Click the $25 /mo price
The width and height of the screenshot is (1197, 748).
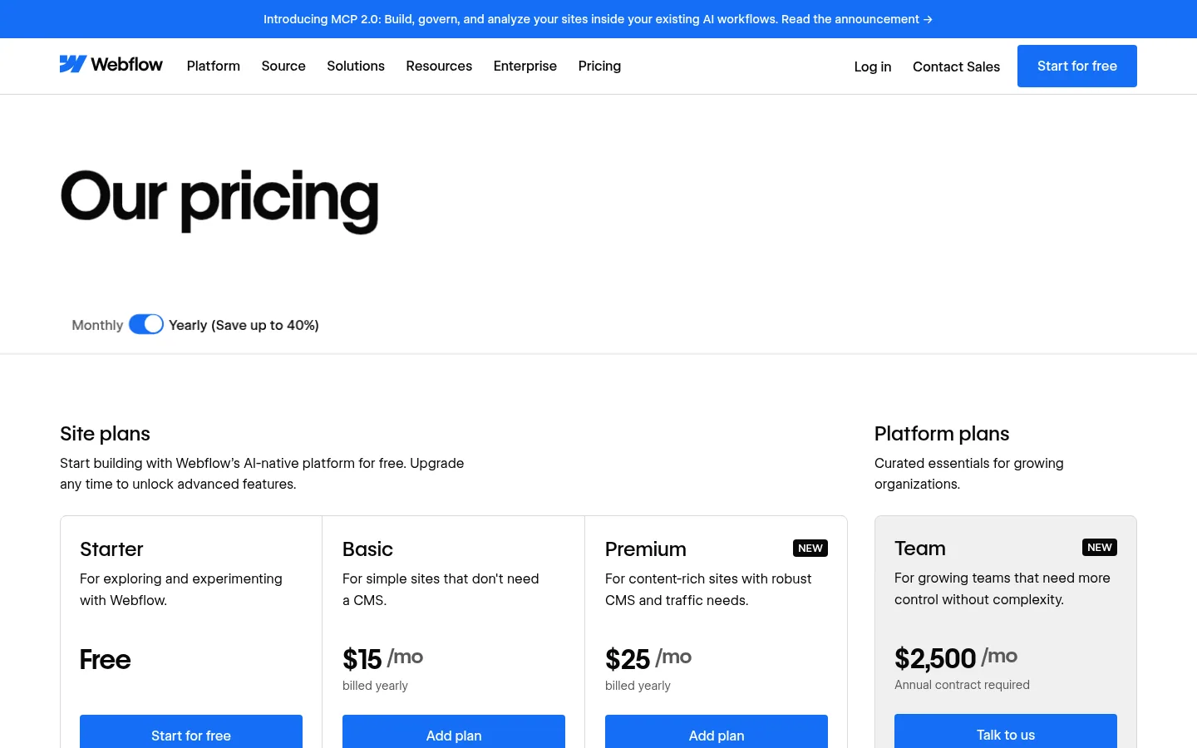coord(648,658)
